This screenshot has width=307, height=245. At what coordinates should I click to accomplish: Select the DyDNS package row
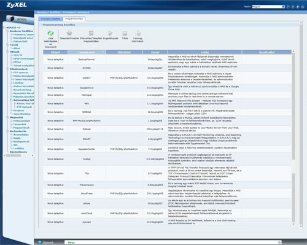click(167, 68)
